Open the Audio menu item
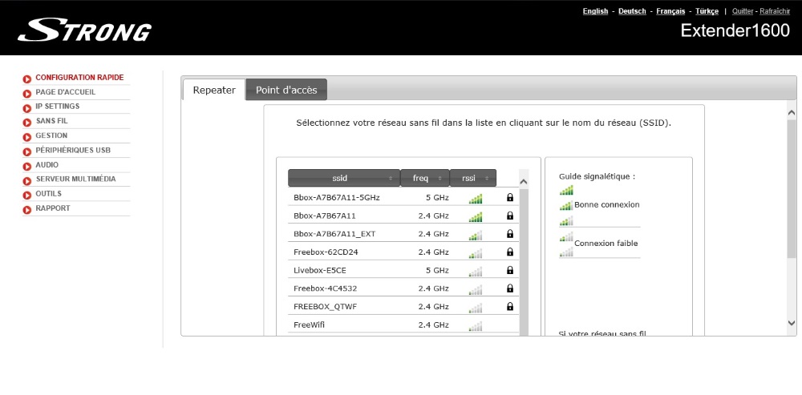Image resolution: width=802 pixels, height=395 pixels. [47, 164]
